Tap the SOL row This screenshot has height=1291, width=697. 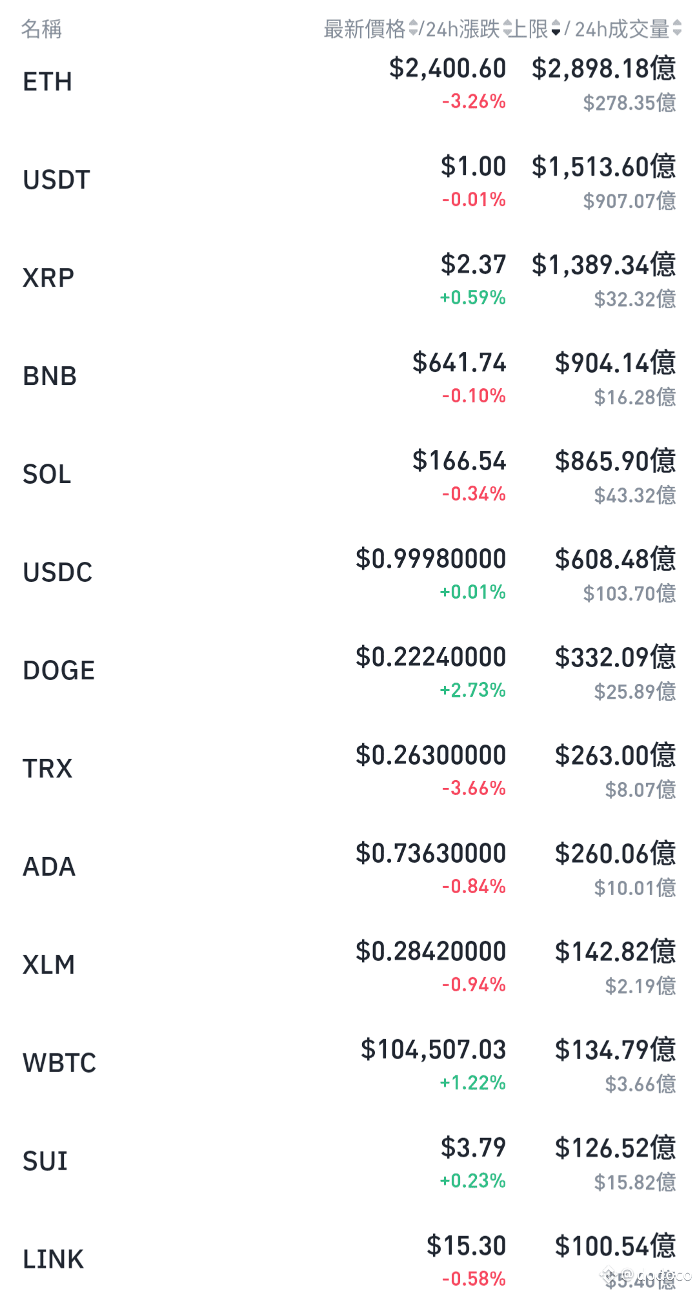click(x=348, y=476)
